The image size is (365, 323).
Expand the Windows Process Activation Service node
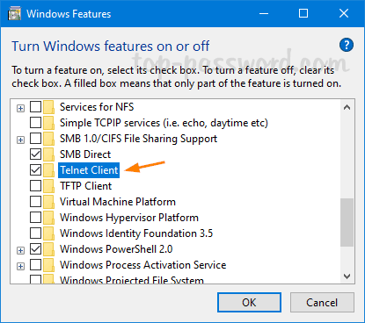pyautogui.click(x=20, y=266)
